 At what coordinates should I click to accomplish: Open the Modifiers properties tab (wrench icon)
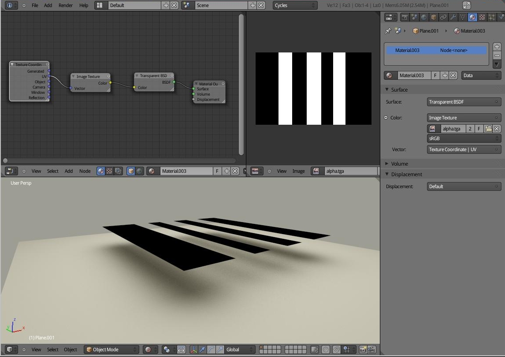coord(452,17)
